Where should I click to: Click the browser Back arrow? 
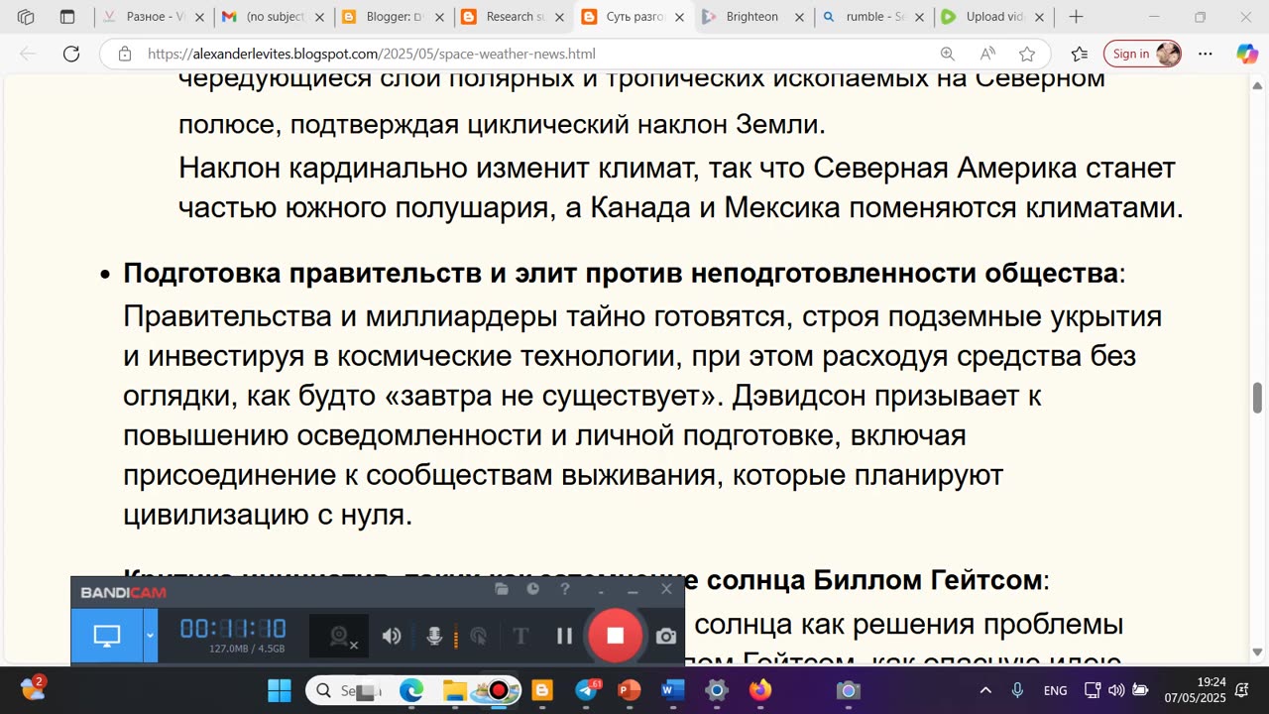[28, 54]
